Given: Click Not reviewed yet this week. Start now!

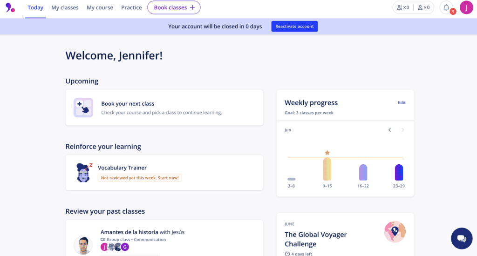Looking at the screenshot, I should pyautogui.click(x=140, y=178).
